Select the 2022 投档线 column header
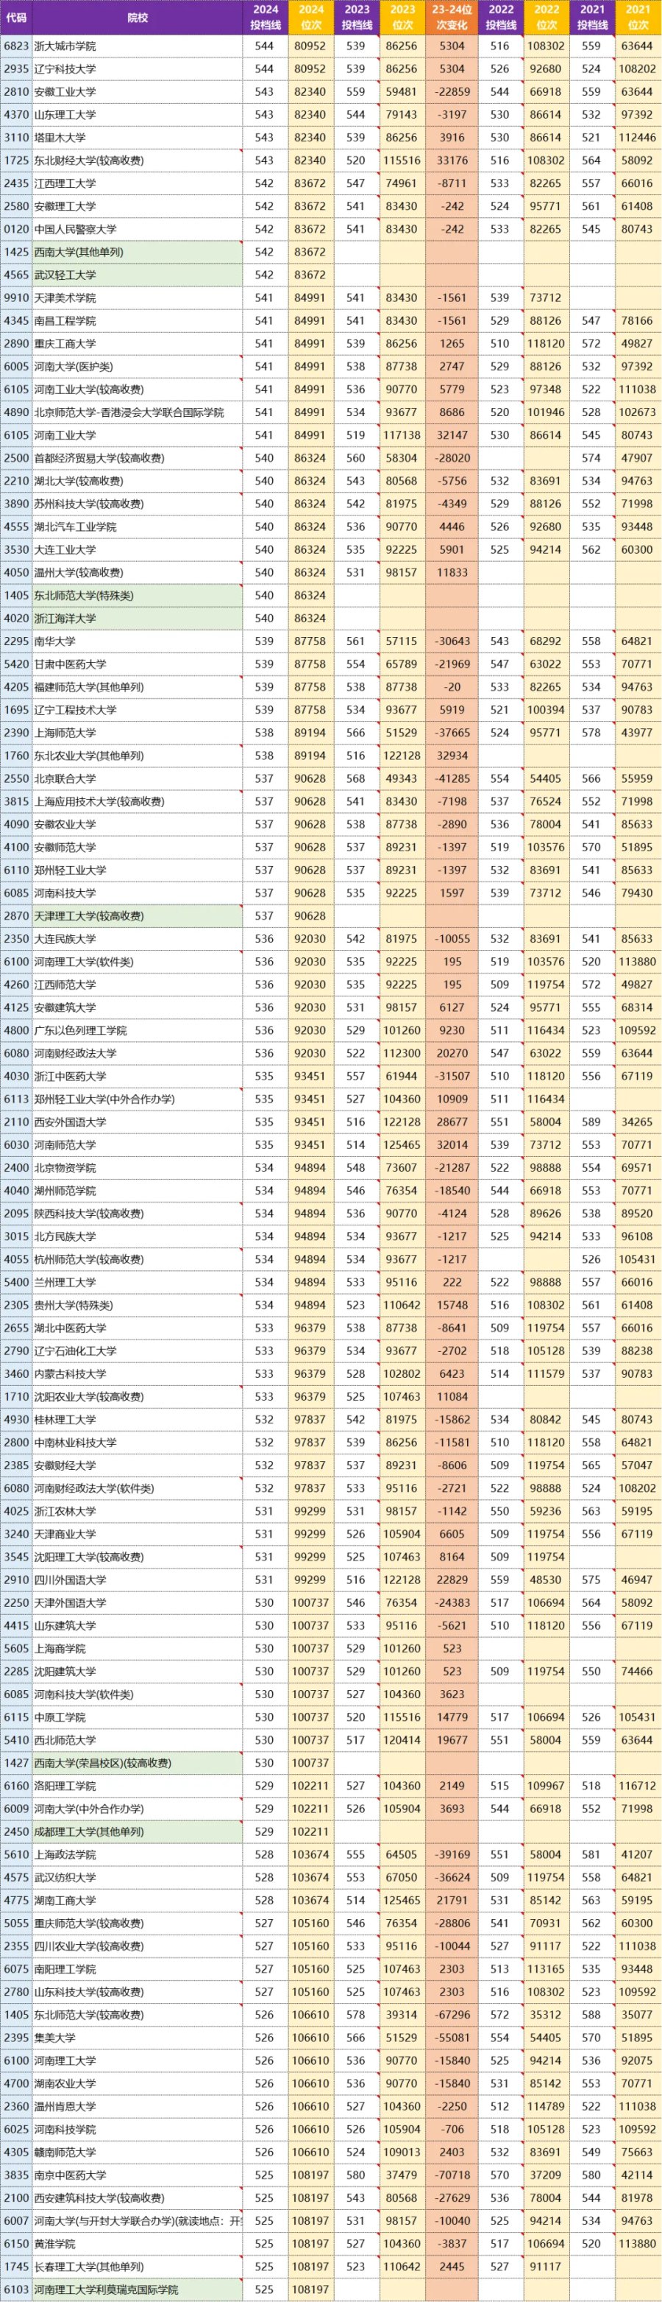Image resolution: width=662 pixels, height=2302 pixels. [500, 17]
